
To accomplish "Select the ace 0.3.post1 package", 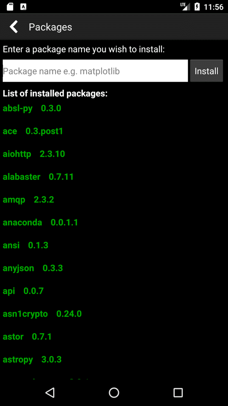I will click(33, 131).
